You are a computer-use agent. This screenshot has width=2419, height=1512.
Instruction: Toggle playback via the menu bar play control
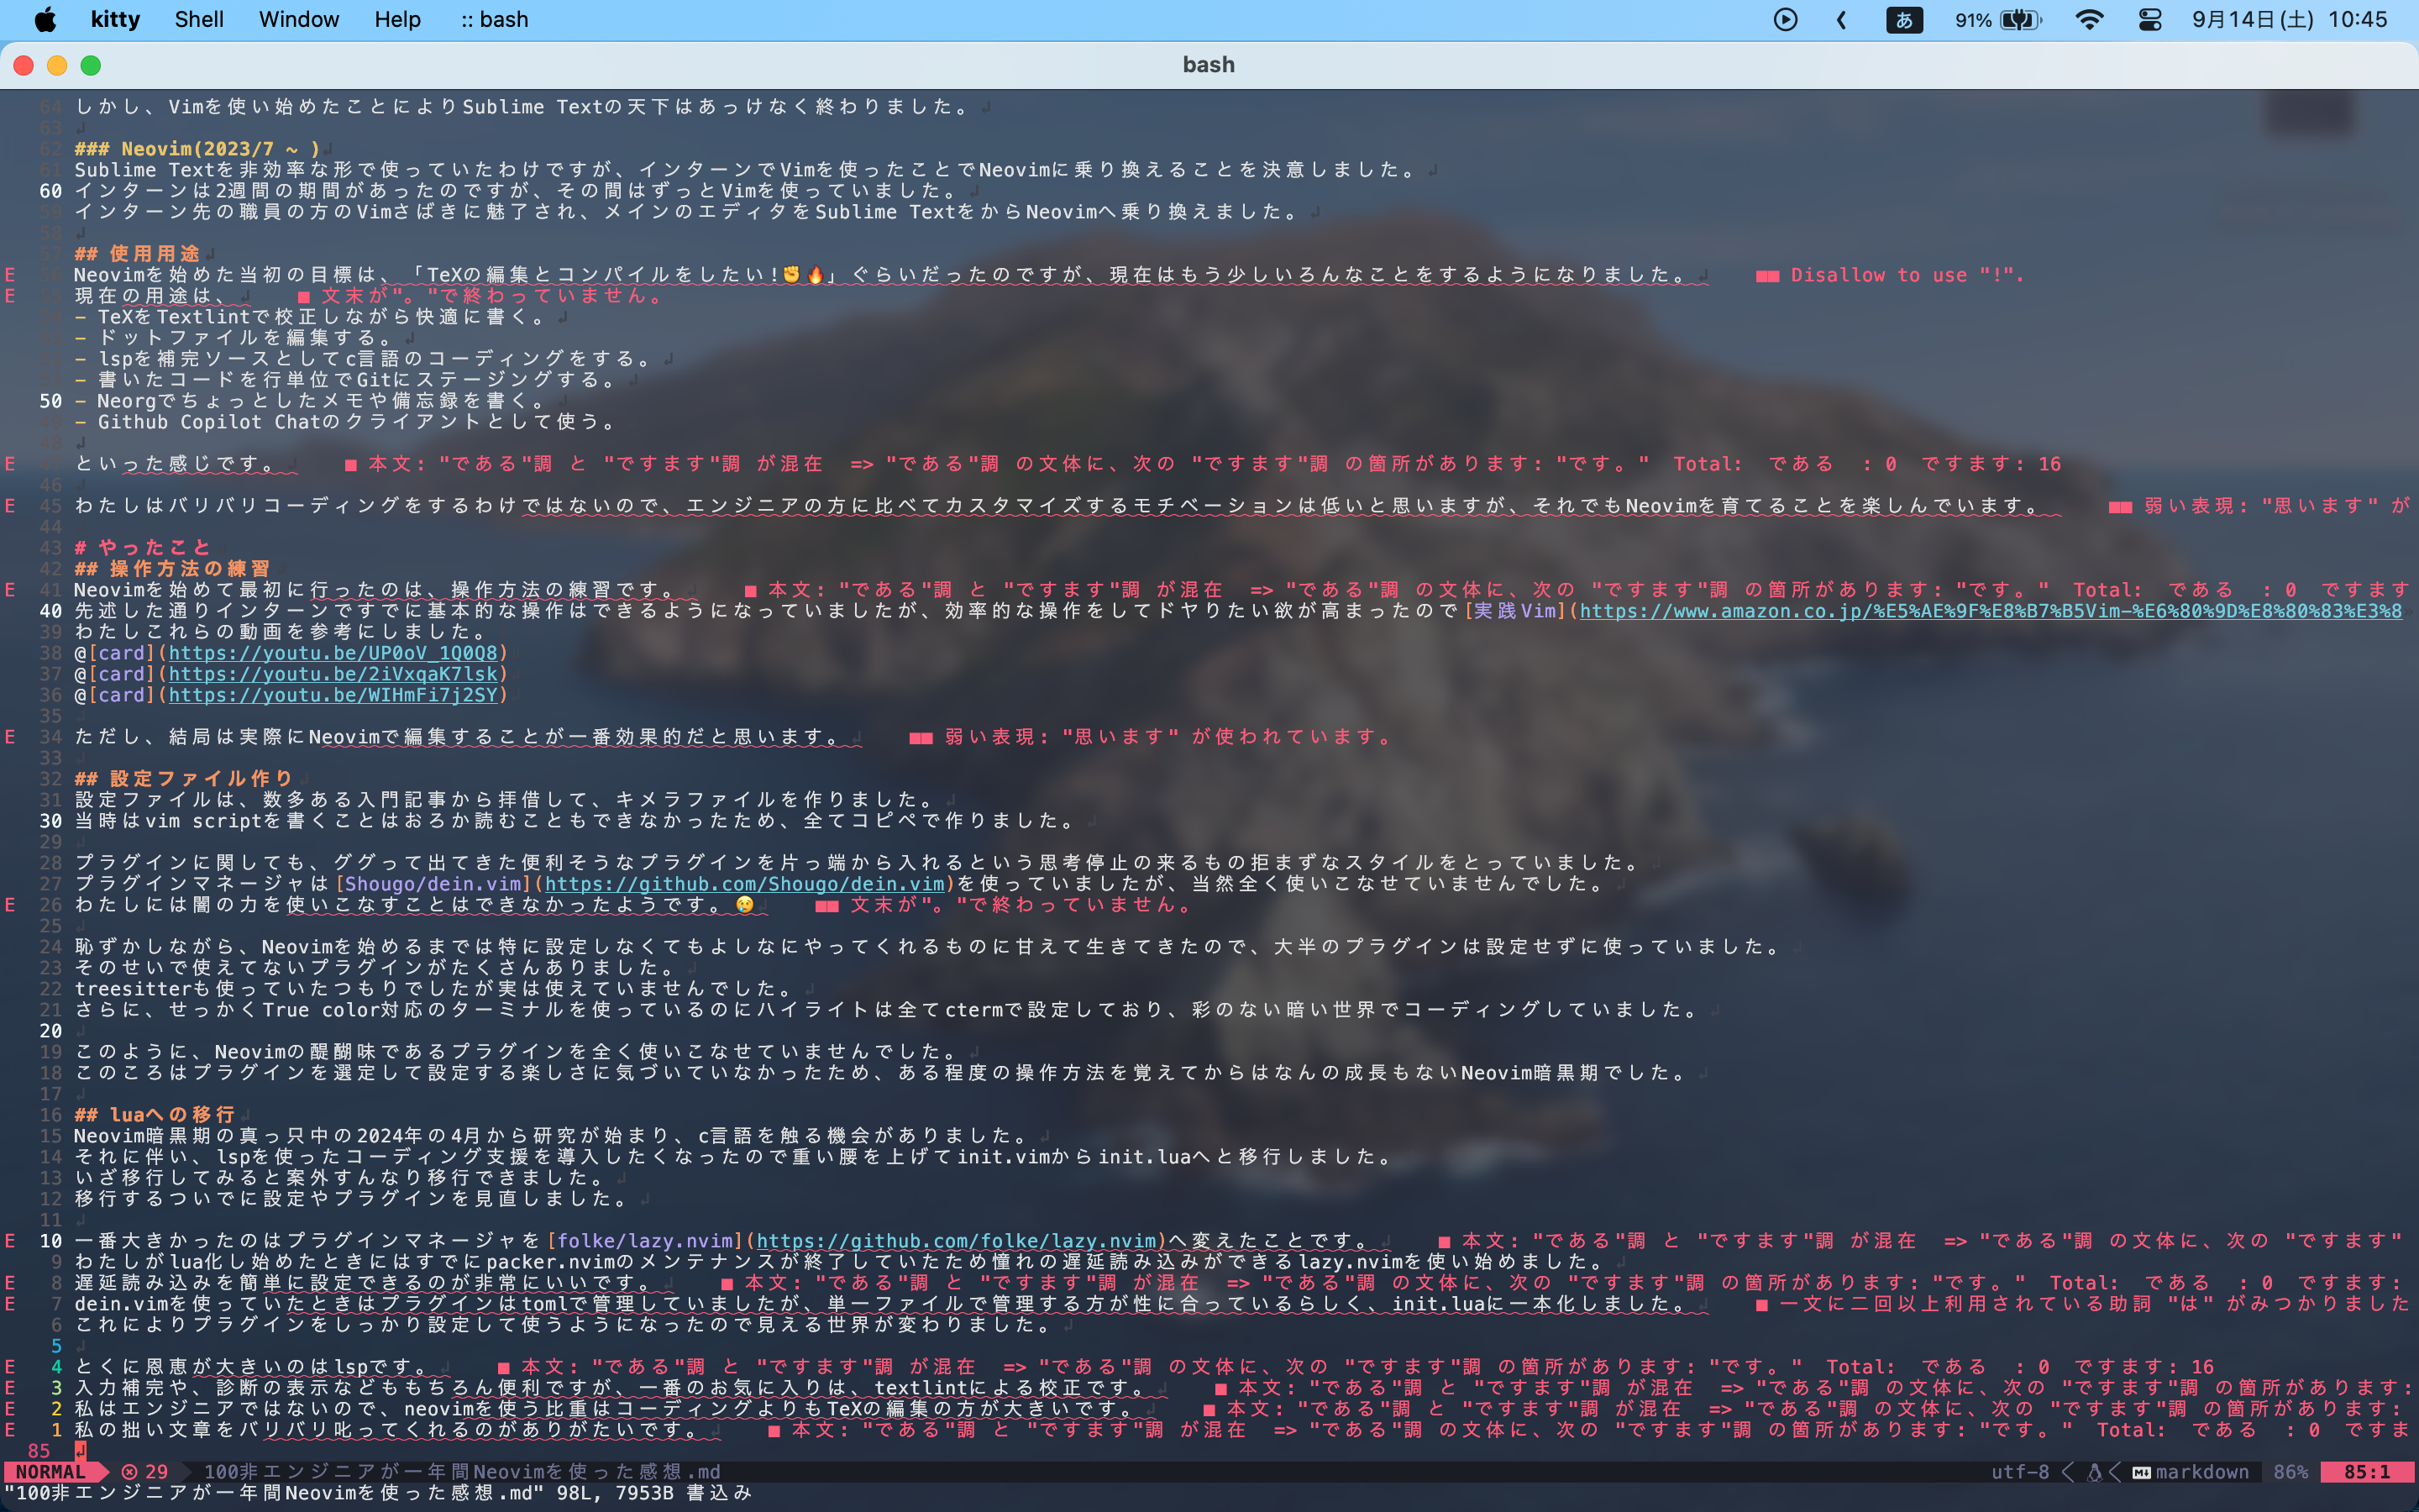1785,19
